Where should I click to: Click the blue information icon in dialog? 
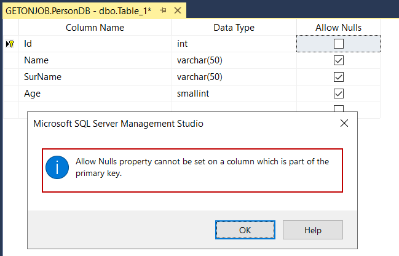pos(57,167)
